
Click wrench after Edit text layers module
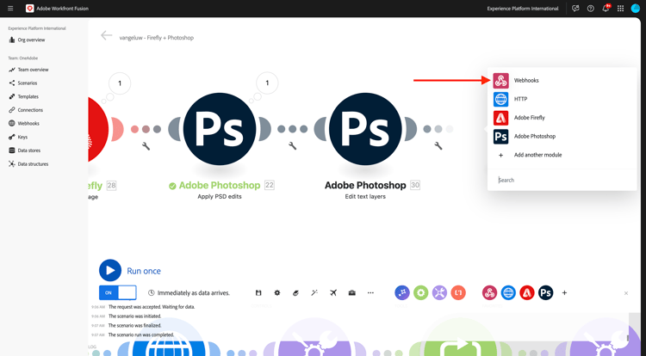(x=438, y=146)
